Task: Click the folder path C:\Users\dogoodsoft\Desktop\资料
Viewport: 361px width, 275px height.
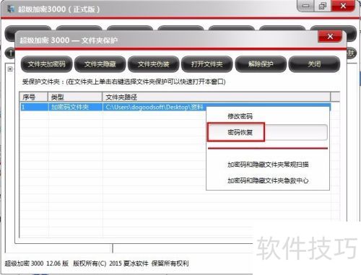Action: 155,107
